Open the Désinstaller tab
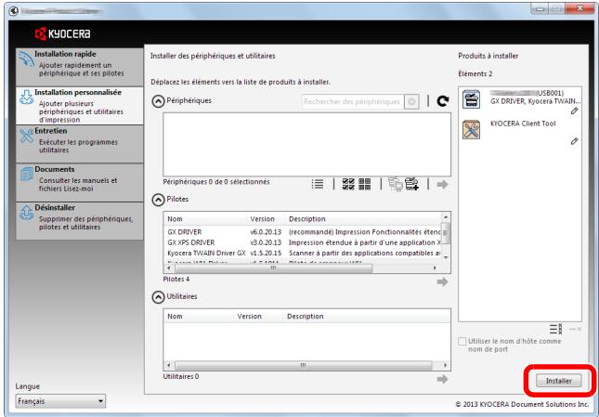 coord(80,221)
